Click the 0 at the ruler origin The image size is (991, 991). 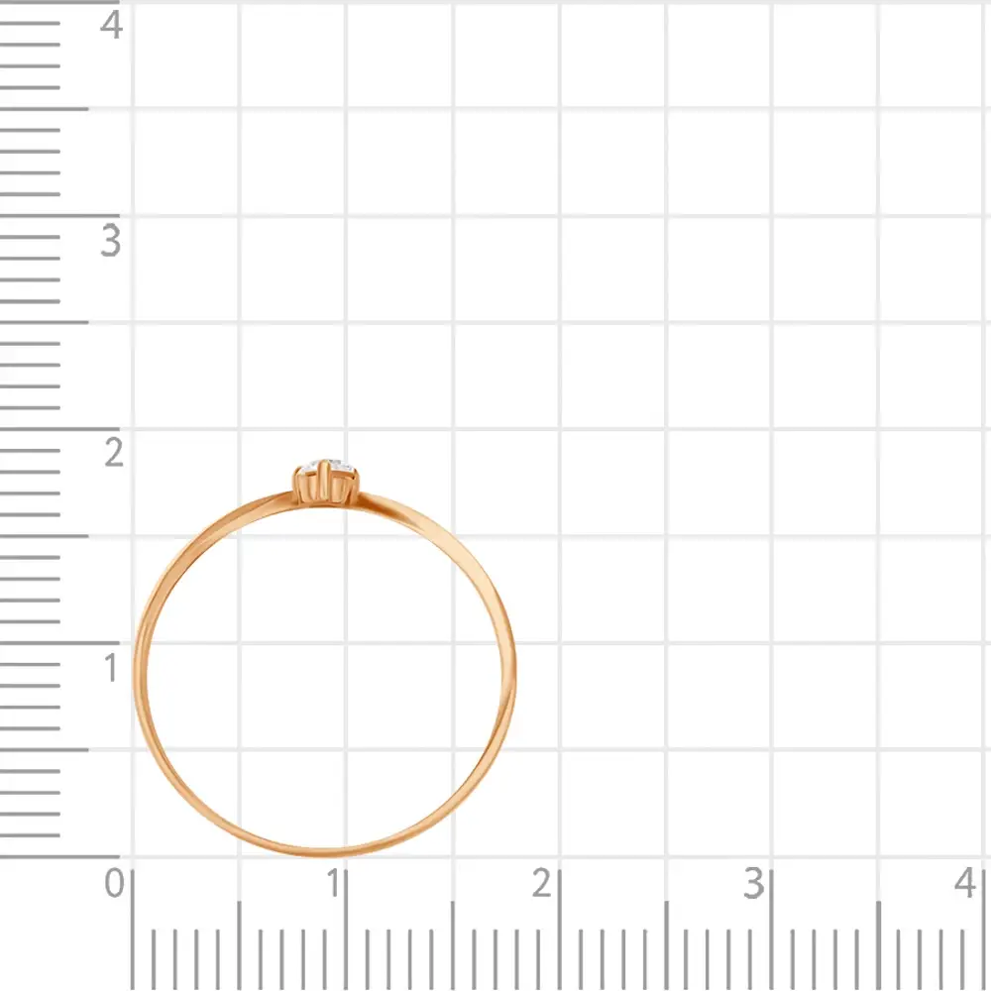click(114, 882)
